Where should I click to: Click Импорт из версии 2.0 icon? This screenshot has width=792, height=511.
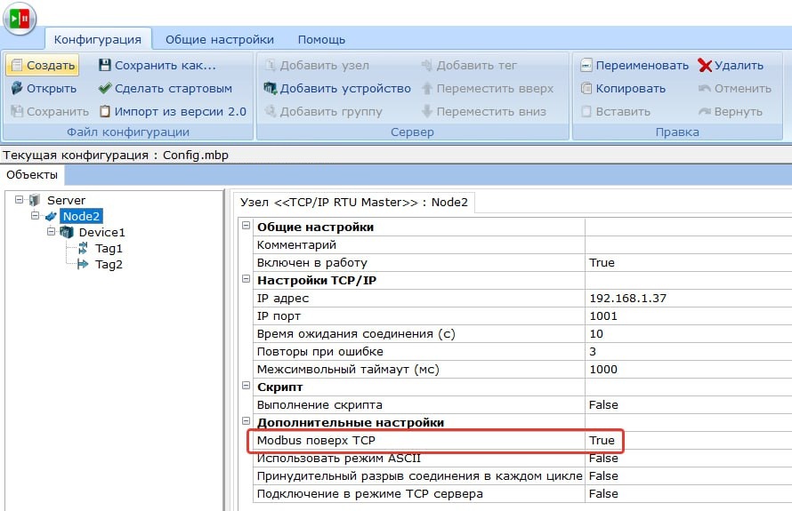(x=105, y=111)
